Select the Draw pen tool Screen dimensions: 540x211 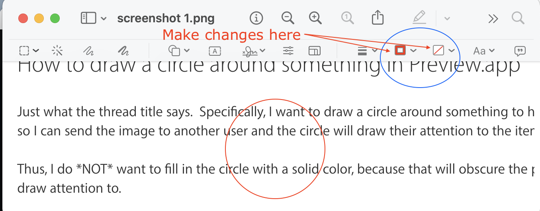coord(123,51)
